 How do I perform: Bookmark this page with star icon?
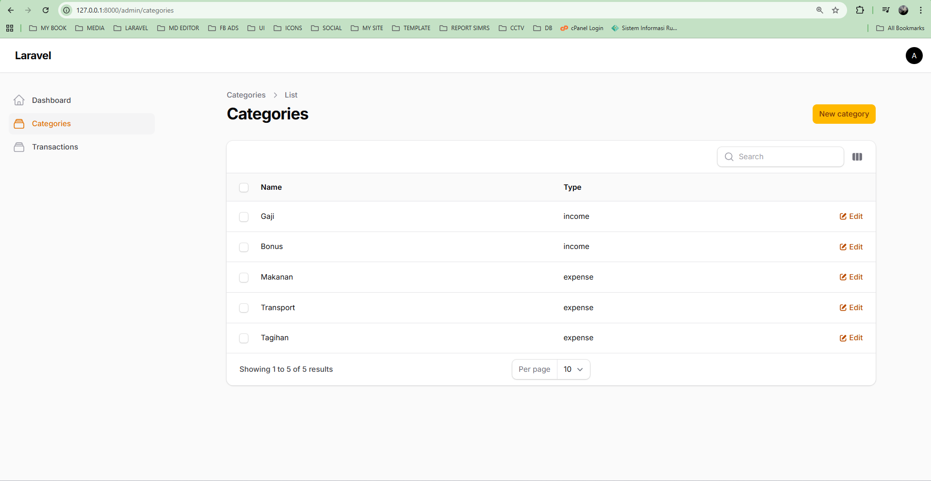click(x=835, y=10)
